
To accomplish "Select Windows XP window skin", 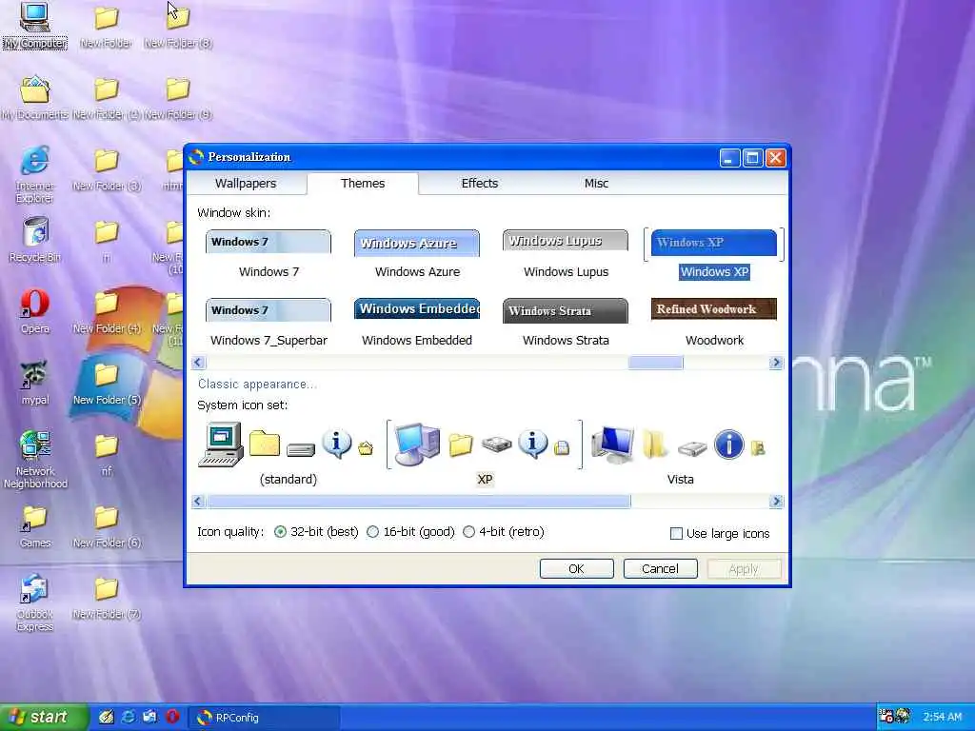I will pos(714,255).
